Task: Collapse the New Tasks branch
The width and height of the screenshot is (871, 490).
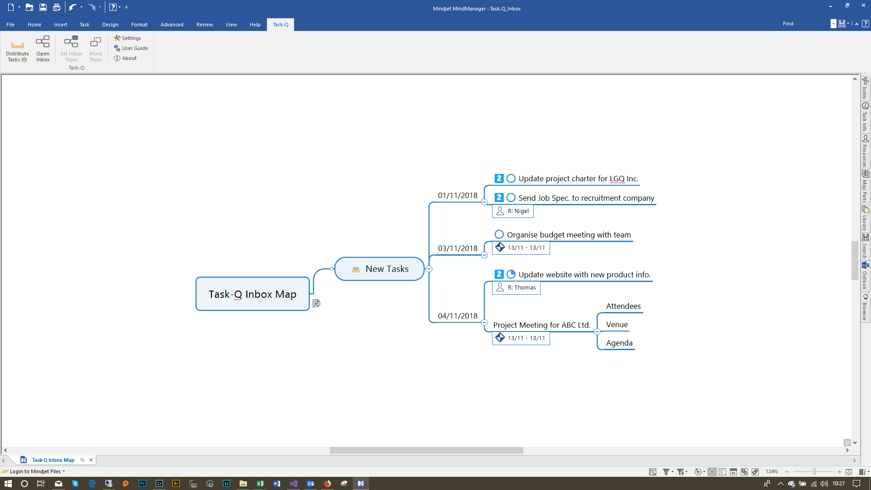Action: coord(429,269)
